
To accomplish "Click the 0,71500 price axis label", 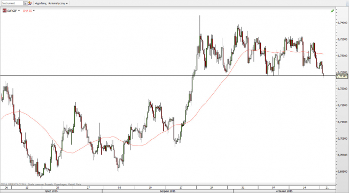I will (343, 105).
